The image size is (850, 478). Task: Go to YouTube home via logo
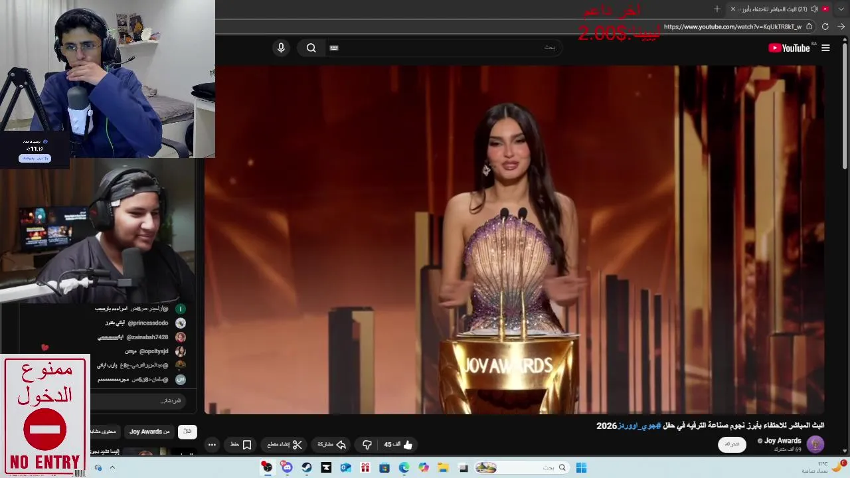pyautogui.click(x=790, y=48)
